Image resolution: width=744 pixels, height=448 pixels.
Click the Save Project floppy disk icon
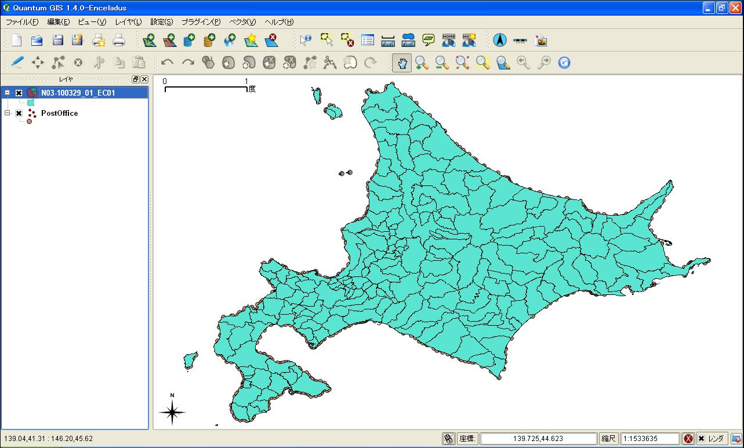point(57,41)
